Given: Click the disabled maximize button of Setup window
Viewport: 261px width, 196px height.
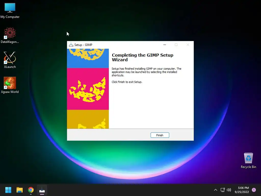Looking at the screenshot, I should coord(176,45).
